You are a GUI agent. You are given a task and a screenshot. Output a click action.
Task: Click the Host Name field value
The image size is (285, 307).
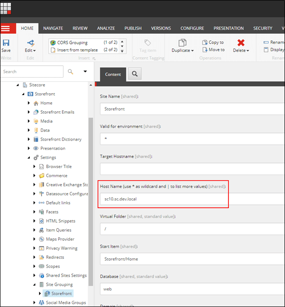click(120, 199)
